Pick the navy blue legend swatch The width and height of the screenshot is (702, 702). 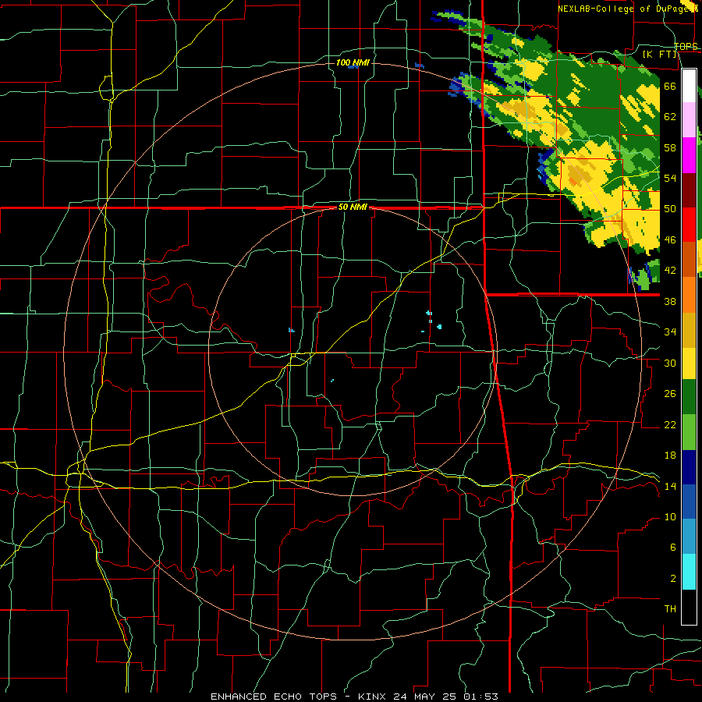[x=689, y=467]
